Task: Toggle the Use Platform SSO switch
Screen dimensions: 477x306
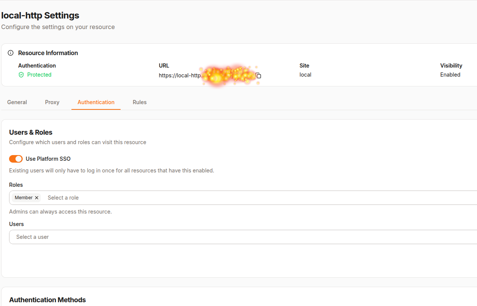Action: [16, 159]
